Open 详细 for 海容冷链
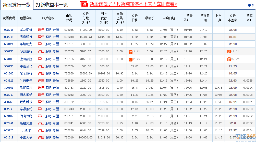Viewport: 256px width, 142px height. pos(41,116)
